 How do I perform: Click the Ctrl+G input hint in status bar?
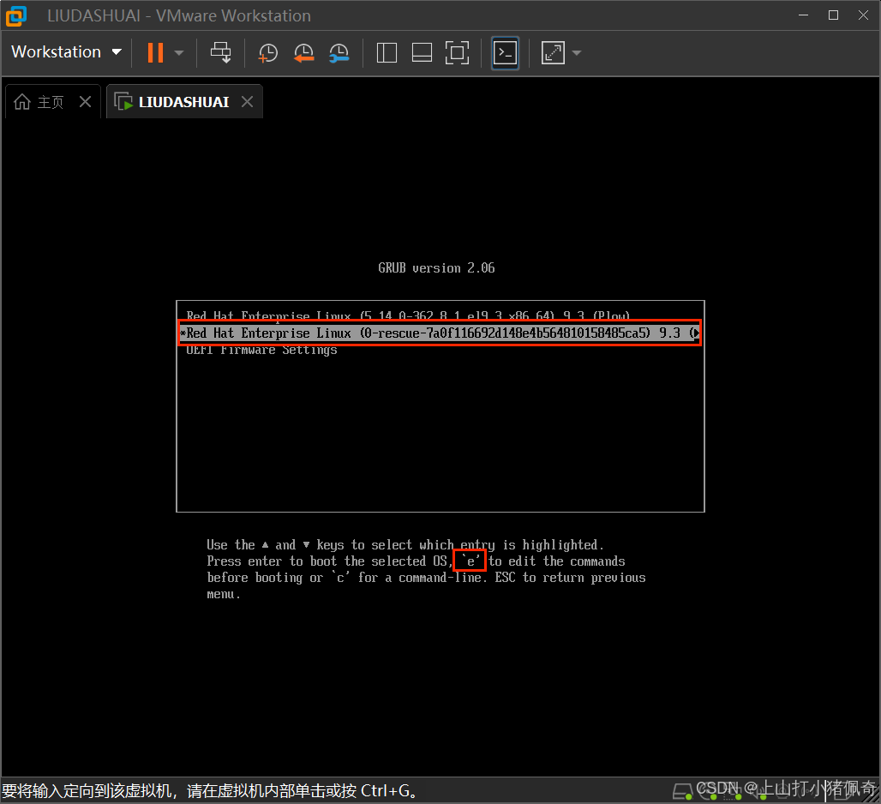click(209, 790)
